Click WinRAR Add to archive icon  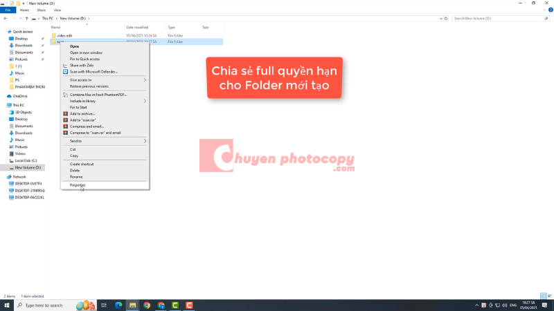pos(65,113)
